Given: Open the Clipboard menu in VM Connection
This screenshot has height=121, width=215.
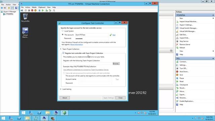Looking at the screenshot, I should click(42, 7).
